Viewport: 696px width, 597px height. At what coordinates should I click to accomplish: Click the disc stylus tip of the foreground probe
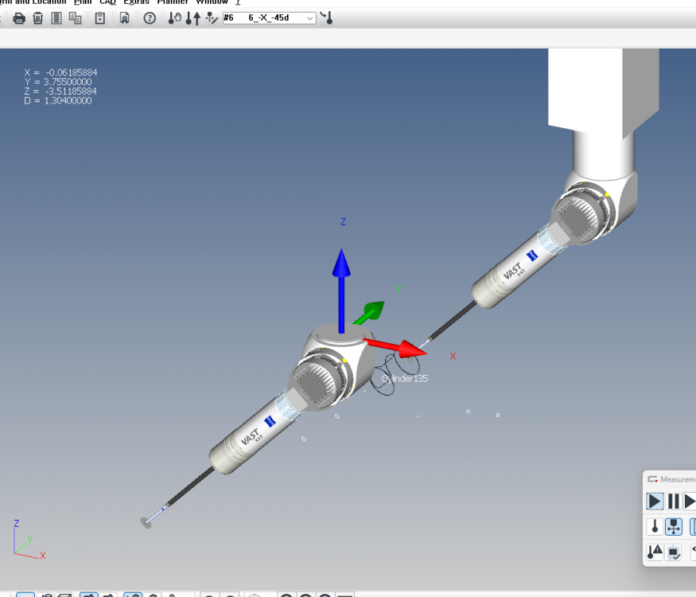(x=146, y=523)
